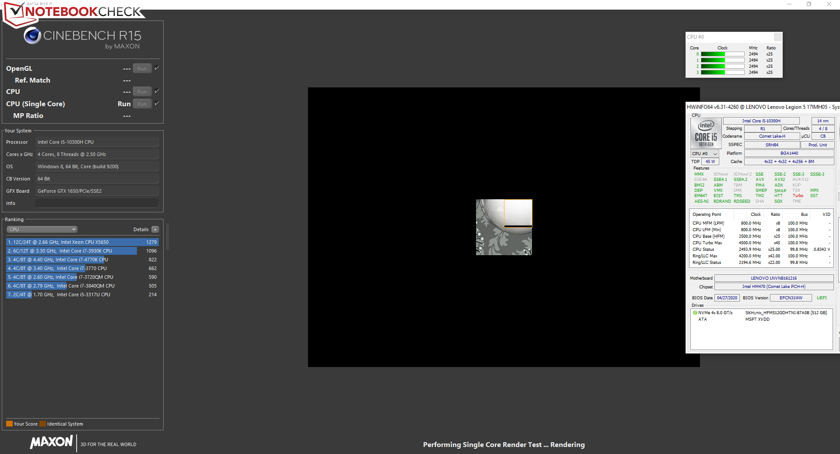This screenshot has width=840, height=454.
Task: Select the Core i5-3317U ranking entry
Action: coord(82,295)
